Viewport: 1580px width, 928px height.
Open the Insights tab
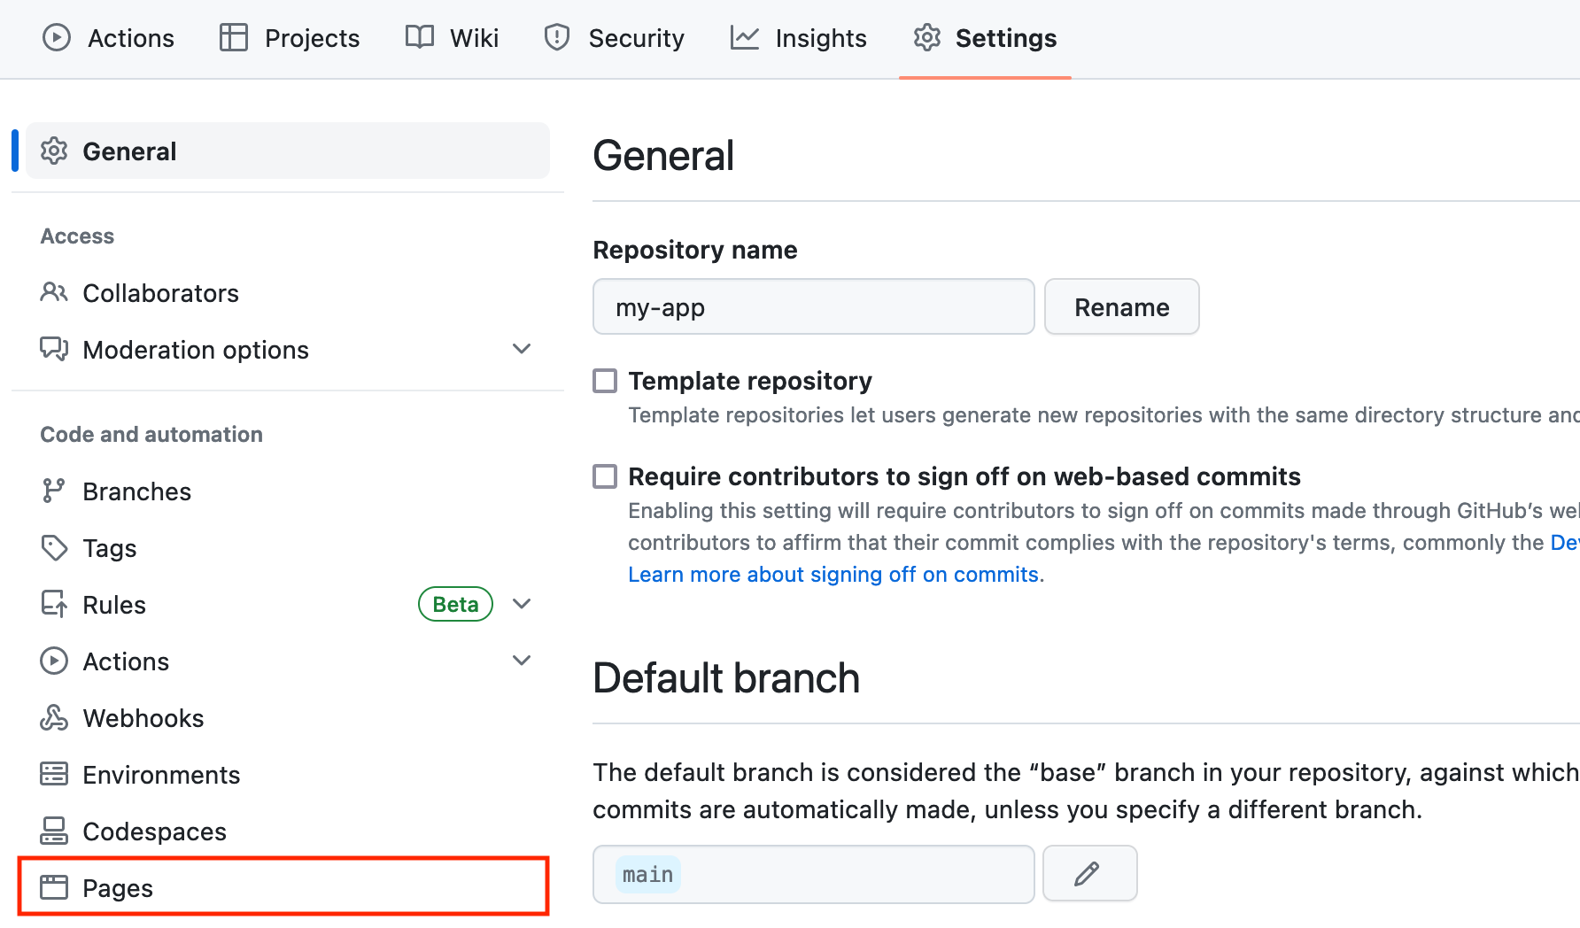point(820,37)
